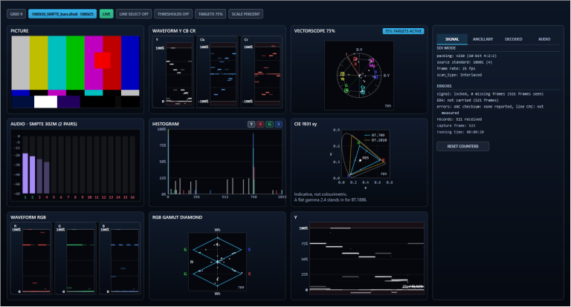This screenshot has height=307, width=571.
Task: Click the 'signal: locked' status line
Action: coord(490,93)
